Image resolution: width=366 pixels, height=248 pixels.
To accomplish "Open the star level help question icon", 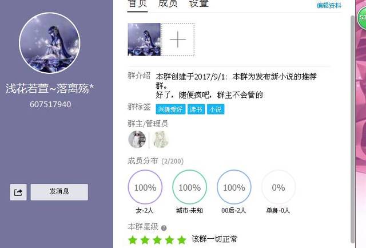I will (164, 228).
